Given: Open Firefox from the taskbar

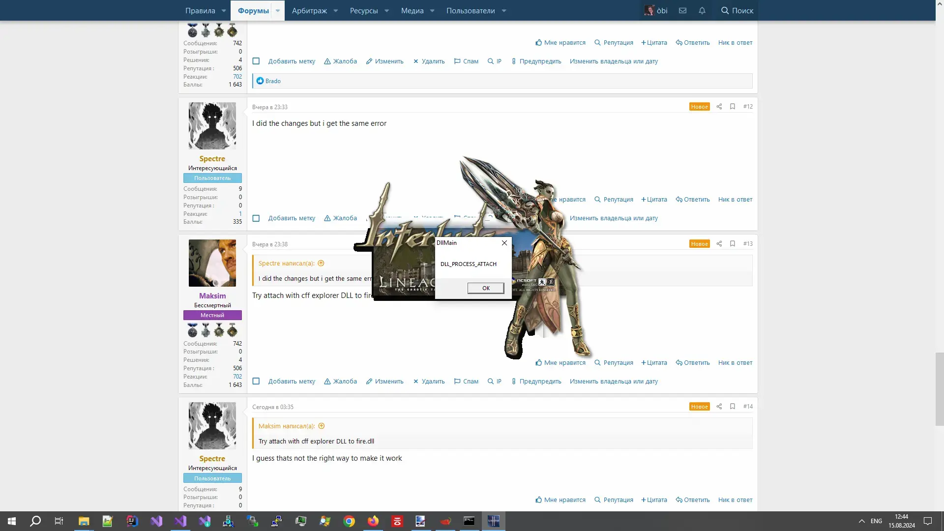Looking at the screenshot, I should tap(373, 521).
